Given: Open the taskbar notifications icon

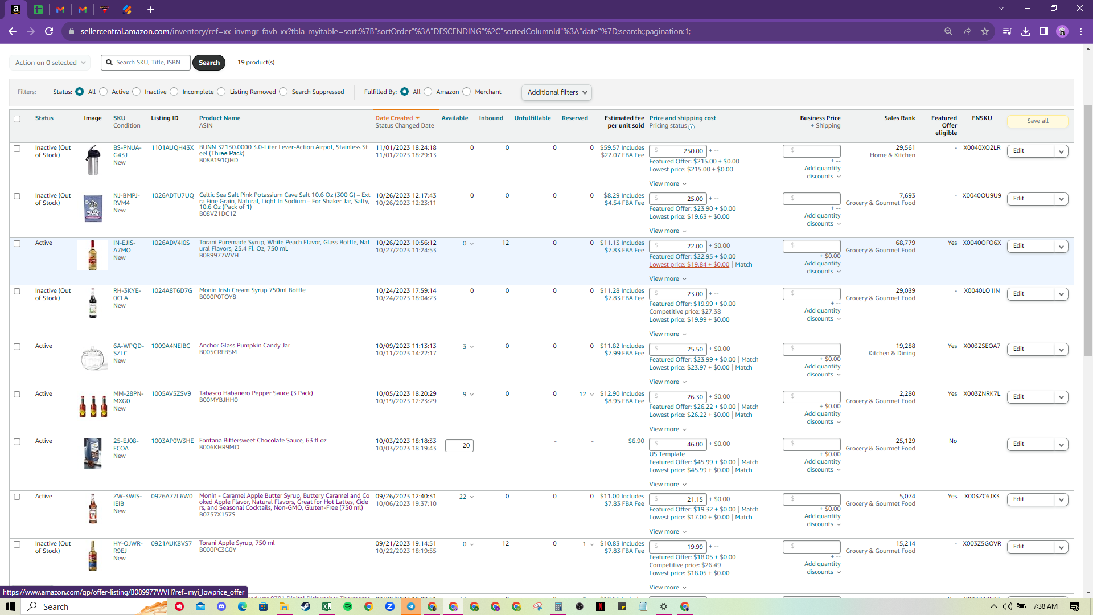Looking at the screenshot, I should (1074, 606).
